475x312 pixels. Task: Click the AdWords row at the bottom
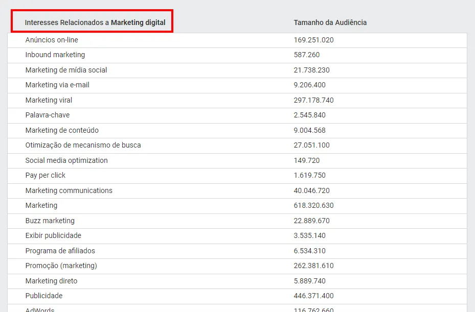[x=40, y=308]
